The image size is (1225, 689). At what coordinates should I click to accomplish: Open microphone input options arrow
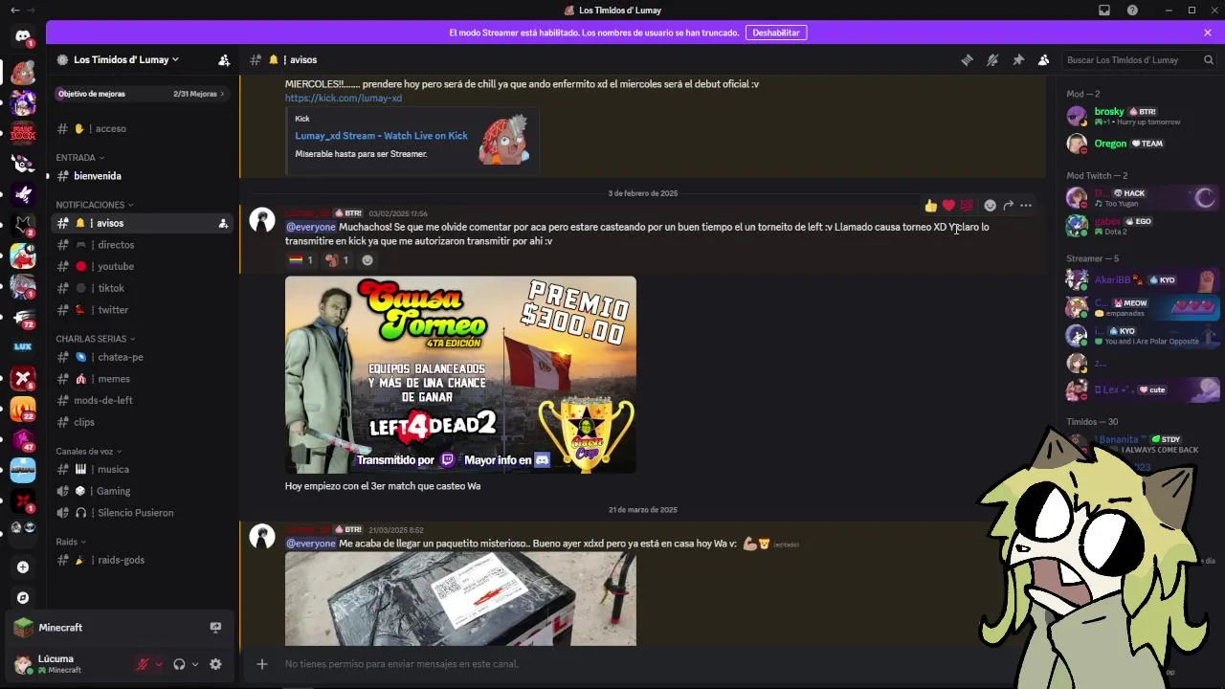(159, 664)
